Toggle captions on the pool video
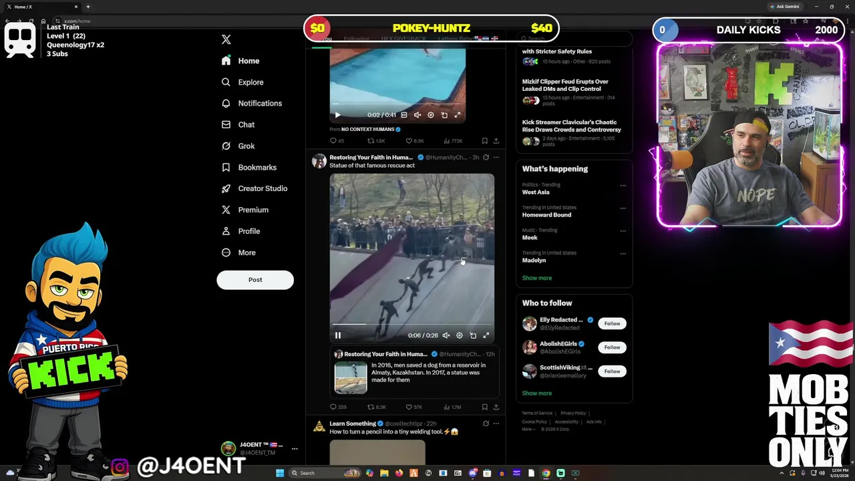 (404, 115)
